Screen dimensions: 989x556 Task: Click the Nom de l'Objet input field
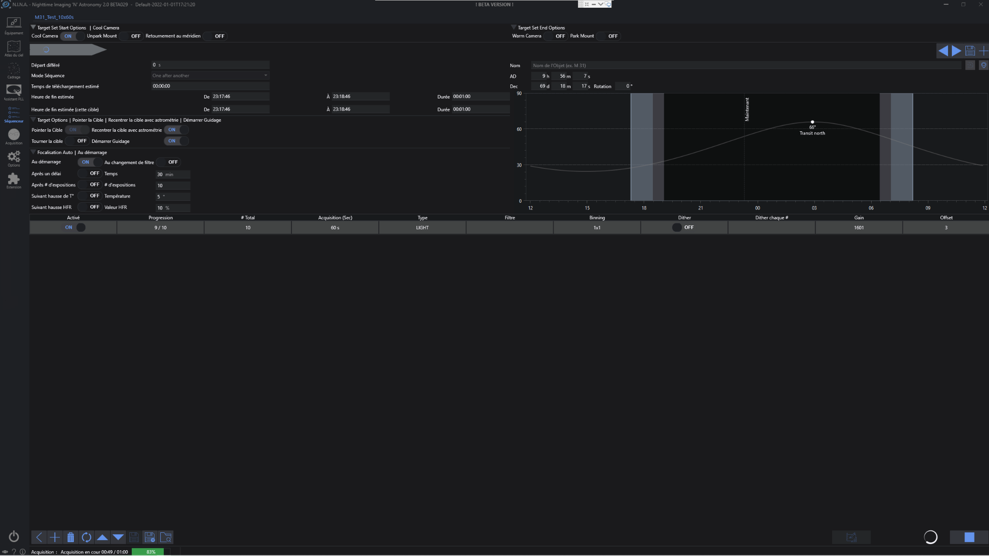tap(746, 65)
